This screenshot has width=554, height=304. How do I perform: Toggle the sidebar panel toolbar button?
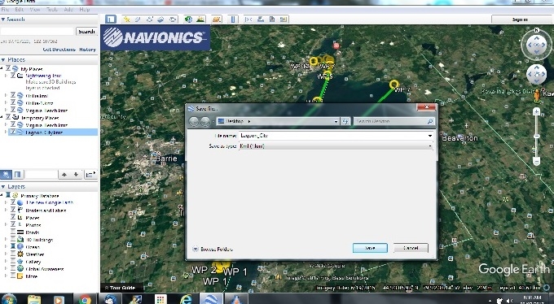pos(111,19)
